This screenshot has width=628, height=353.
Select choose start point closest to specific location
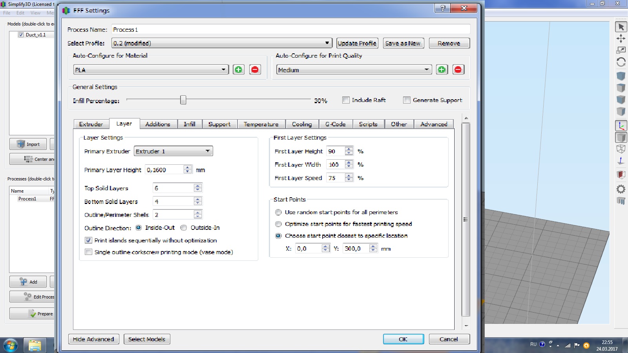click(x=278, y=236)
